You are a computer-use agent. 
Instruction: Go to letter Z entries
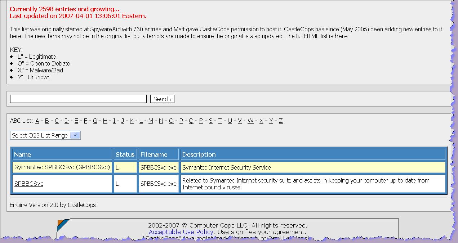[x=281, y=121]
